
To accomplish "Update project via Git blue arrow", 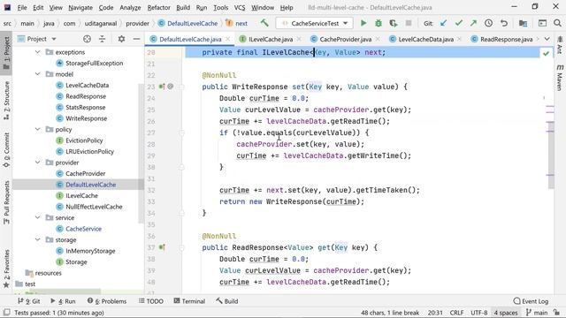I will click(x=444, y=24).
